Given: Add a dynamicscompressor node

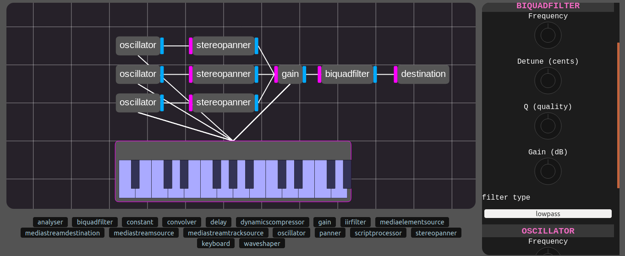Looking at the screenshot, I should coord(273,222).
